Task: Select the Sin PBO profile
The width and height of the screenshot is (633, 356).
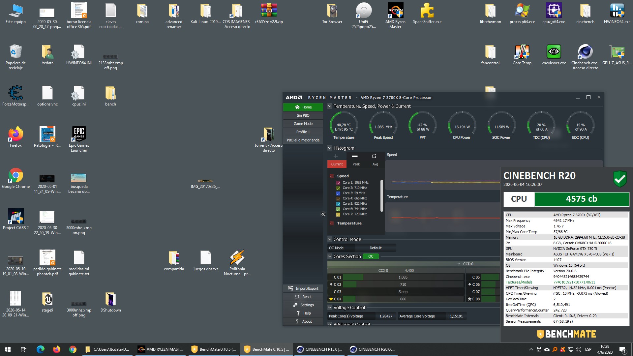Action: click(303, 115)
